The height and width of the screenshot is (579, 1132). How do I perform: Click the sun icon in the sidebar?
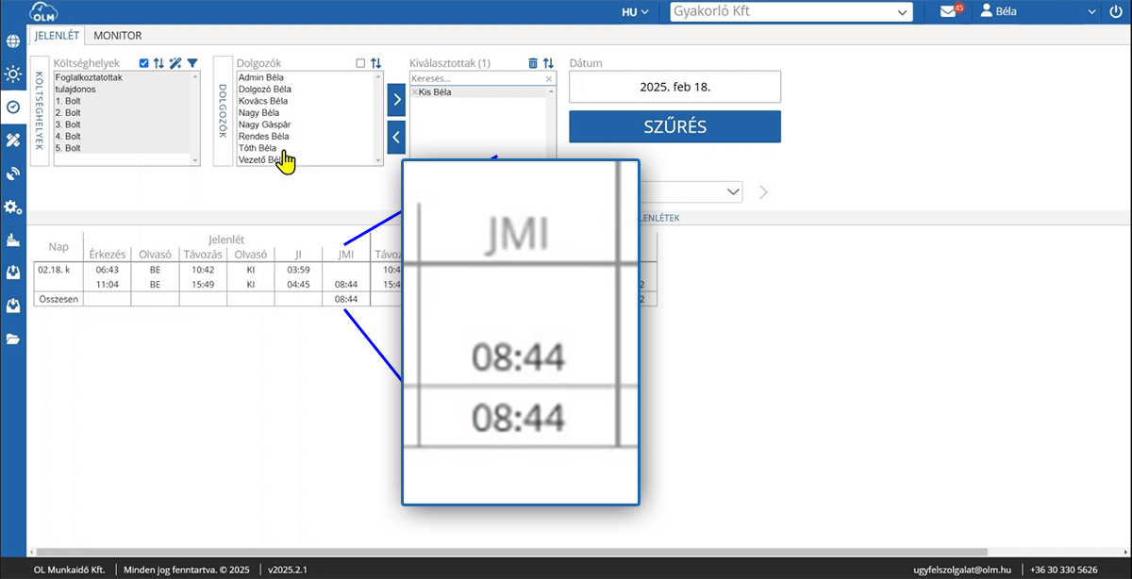click(x=13, y=74)
